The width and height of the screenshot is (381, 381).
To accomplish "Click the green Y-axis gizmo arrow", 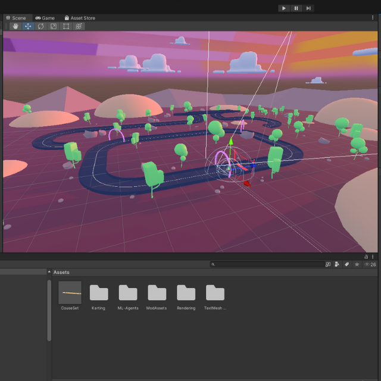I will (x=231, y=141).
